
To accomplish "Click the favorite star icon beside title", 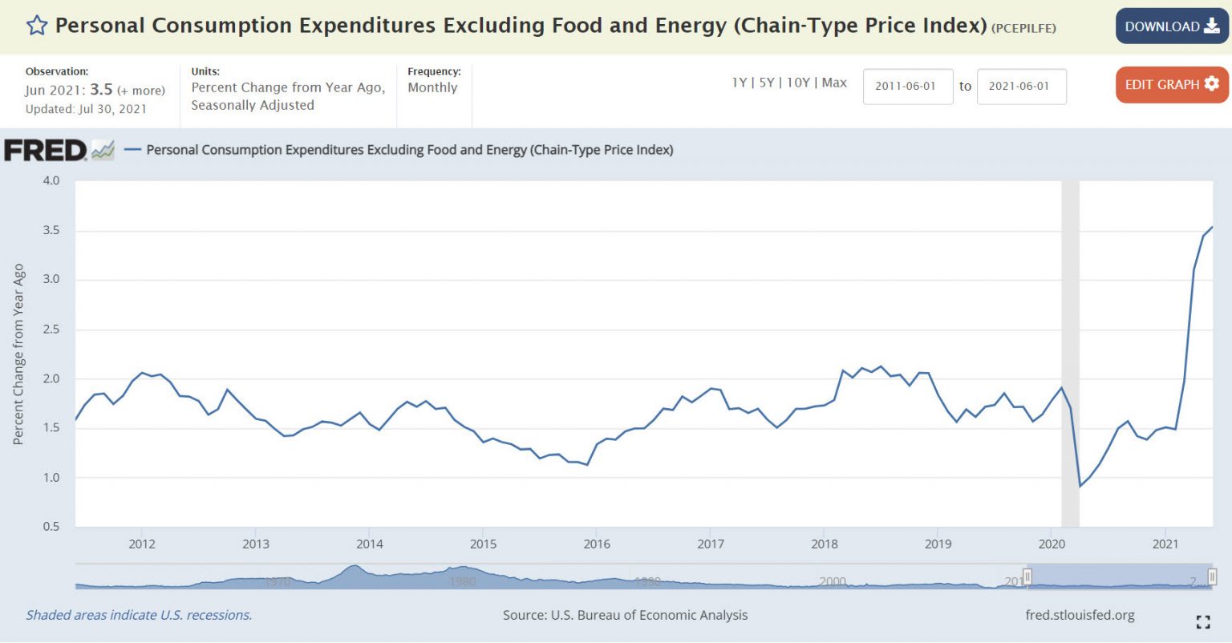I will [37, 26].
